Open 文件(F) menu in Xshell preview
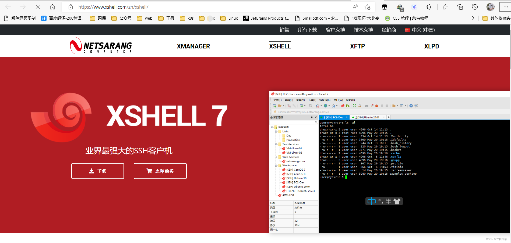 pos(277,100)
